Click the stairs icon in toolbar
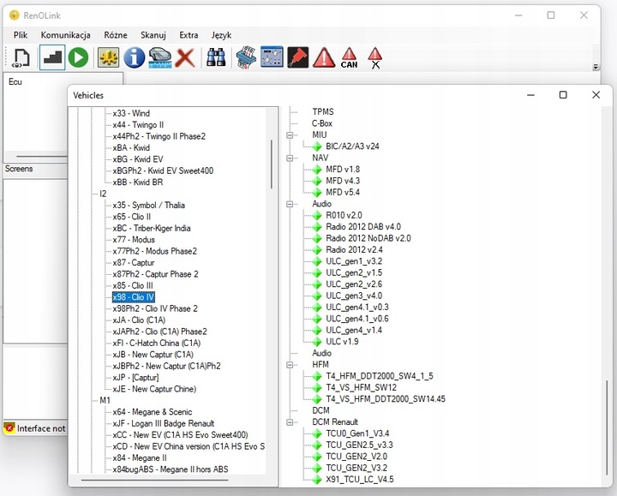This screenshot has width=617, height=496. (52, 57)
